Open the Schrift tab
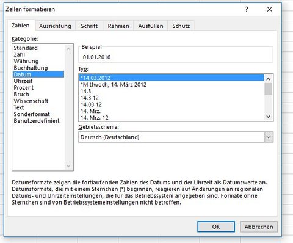293x243 pixels. [89, 26]
